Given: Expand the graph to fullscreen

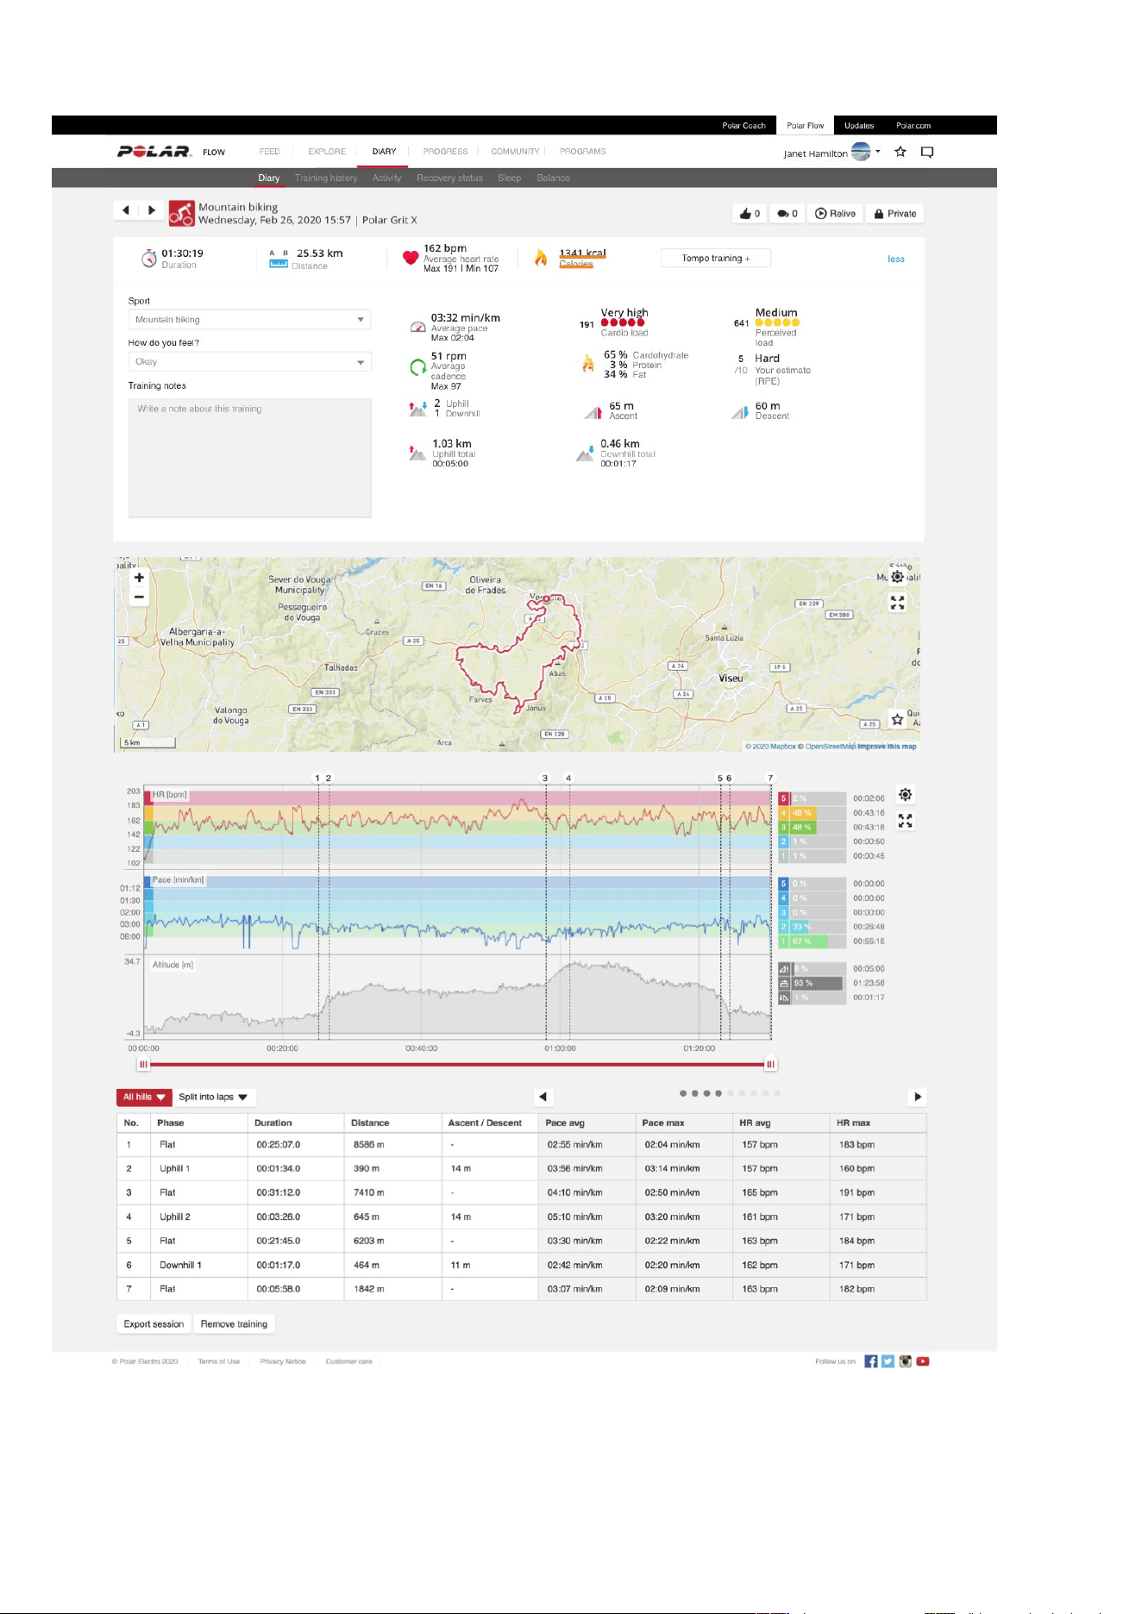Looking at the screenshot, I should [x=906, y=821].
